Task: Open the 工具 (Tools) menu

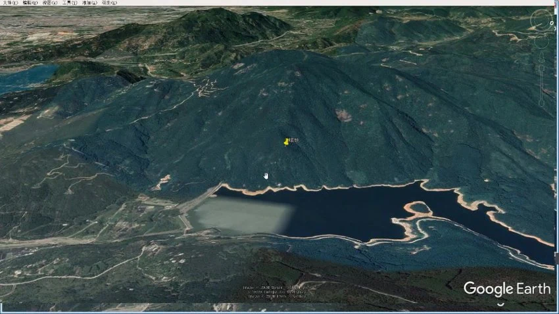Action: 70,3
